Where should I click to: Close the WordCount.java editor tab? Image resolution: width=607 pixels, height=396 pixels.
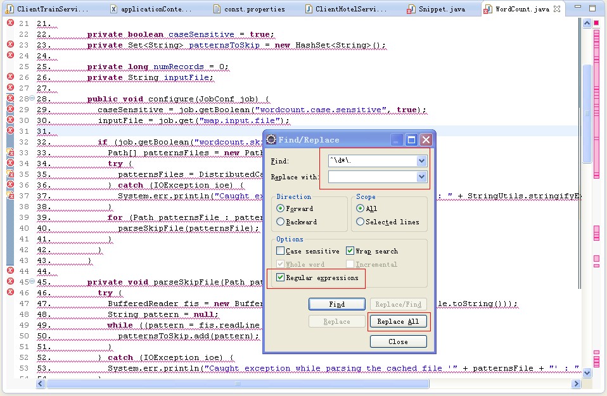[557, 9]
